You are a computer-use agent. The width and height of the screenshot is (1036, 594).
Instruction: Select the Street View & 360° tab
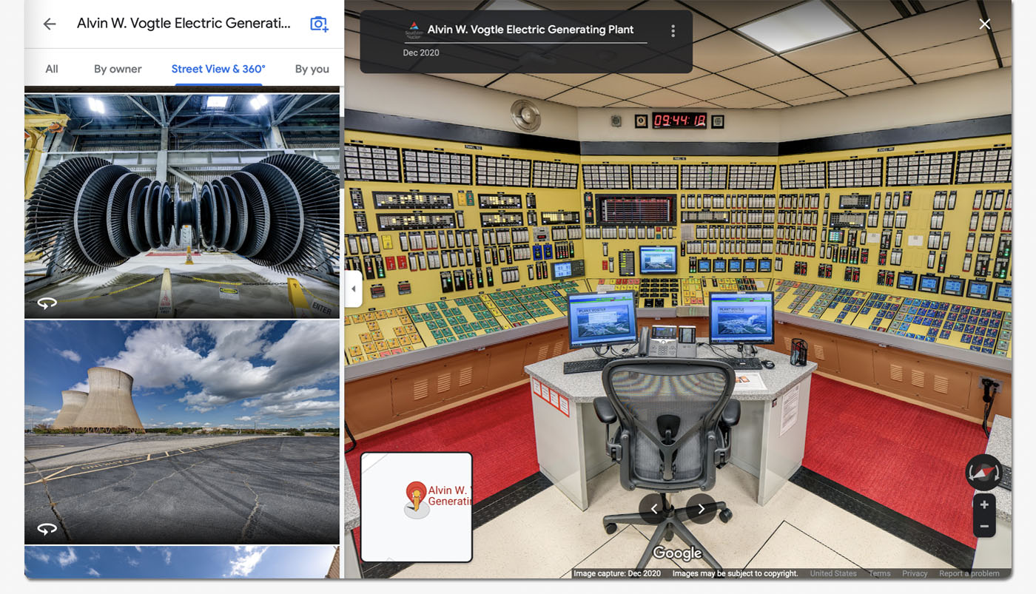pyautogui.click(x=218, y=69)
